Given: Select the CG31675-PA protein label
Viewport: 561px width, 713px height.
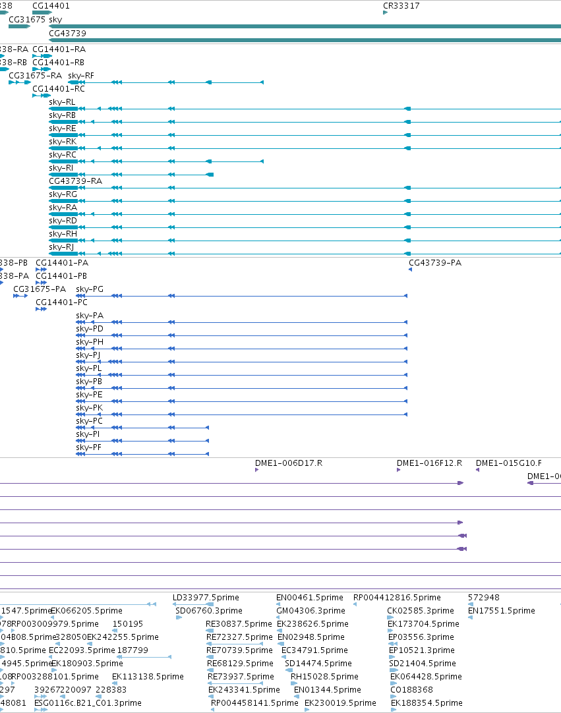Looking at the screenshot, I should click(x=40, y=289).
